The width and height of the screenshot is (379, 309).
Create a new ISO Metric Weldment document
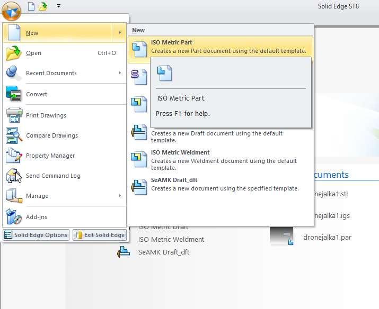point(220,160)
